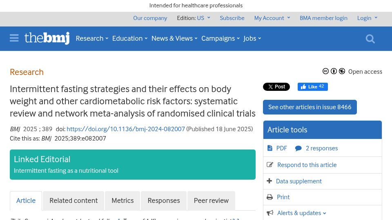This screenshot has width=392, height=220.
Task: Click Respond to this article
Action: (307, 165)
